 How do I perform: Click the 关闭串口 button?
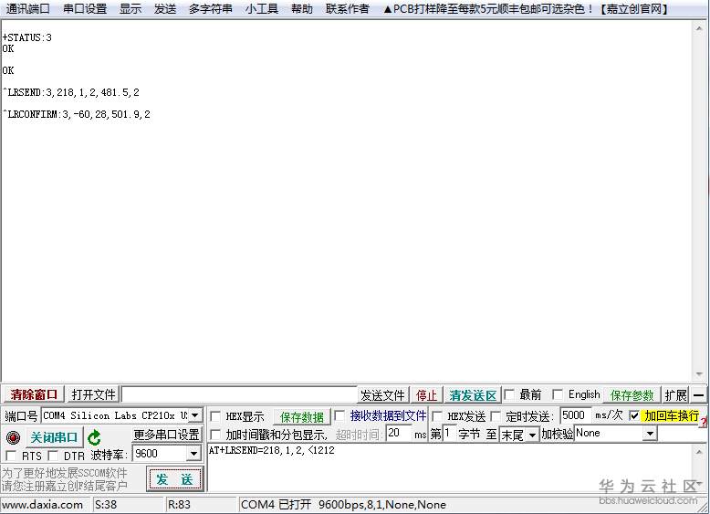pos(54,437)
